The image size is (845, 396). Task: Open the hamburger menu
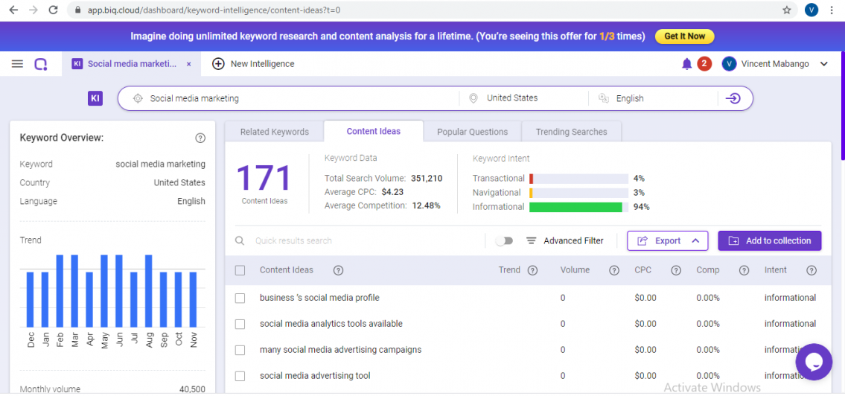[x=17, y=63]
